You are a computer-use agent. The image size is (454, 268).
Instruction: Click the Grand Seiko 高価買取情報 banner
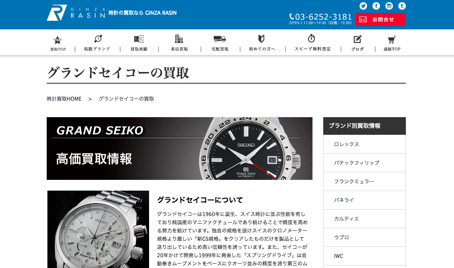pyautogui.click(x=180, y=148)
